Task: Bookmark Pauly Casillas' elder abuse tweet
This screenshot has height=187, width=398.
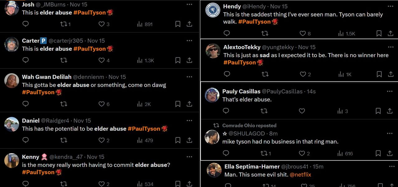Action: (378, 111)
